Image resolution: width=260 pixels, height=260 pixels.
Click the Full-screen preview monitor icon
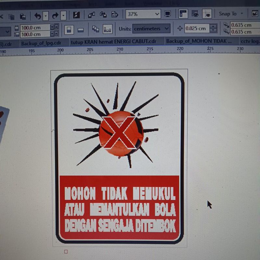(168, 14)
